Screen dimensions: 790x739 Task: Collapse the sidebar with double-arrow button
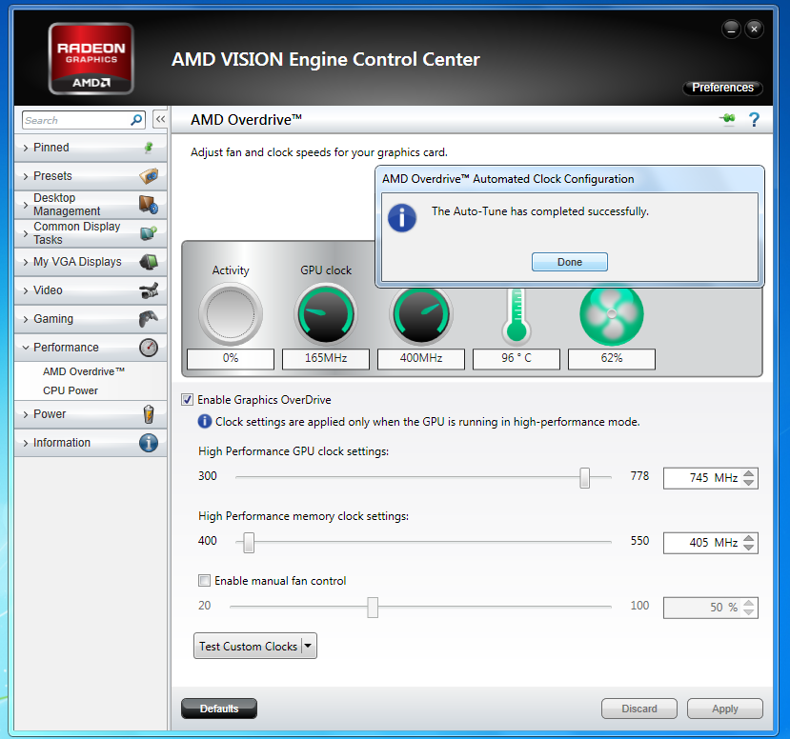click(160, 119)
